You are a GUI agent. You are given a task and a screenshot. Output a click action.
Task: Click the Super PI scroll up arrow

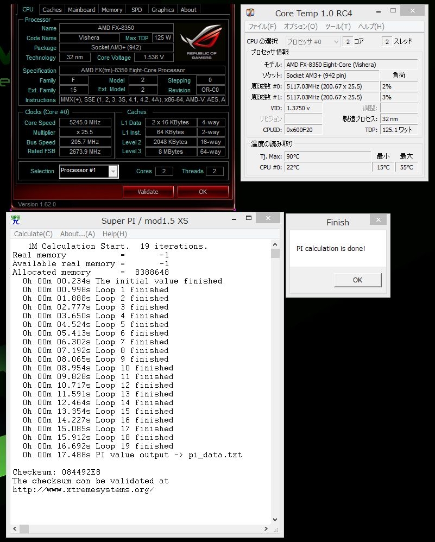(x=275, y=244)
